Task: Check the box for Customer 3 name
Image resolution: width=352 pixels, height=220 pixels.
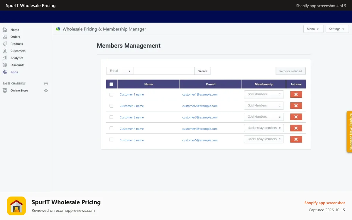Action: click(111, 117)
